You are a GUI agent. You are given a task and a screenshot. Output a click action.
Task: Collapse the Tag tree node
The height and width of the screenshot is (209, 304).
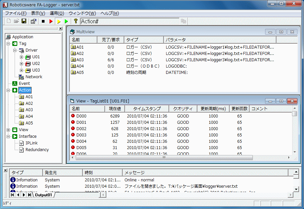(8, 44)
